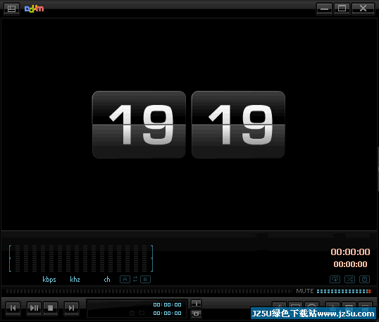379x322 pixels.
Task: Click the khz sample rate label
Action: click(75, 280)
